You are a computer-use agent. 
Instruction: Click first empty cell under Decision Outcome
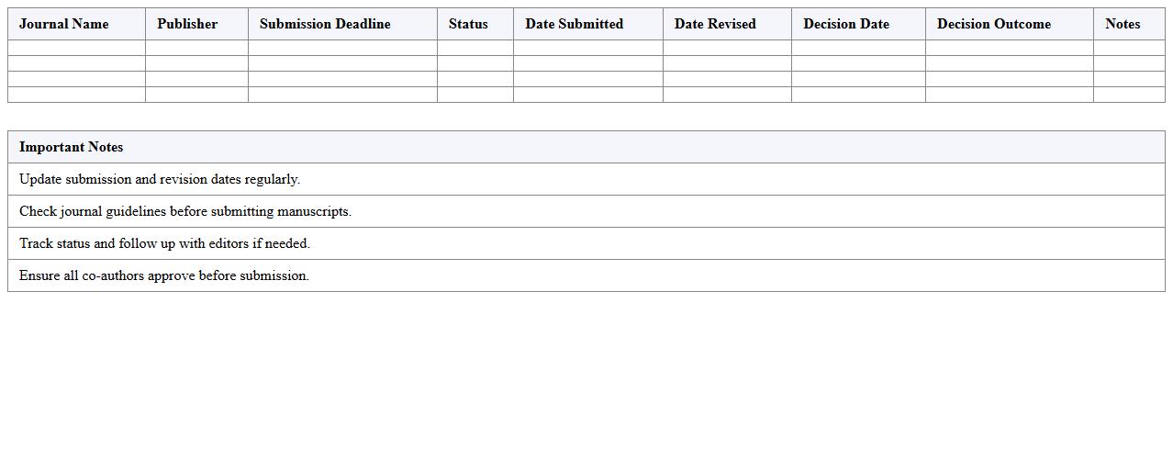tap(1009, 48)
